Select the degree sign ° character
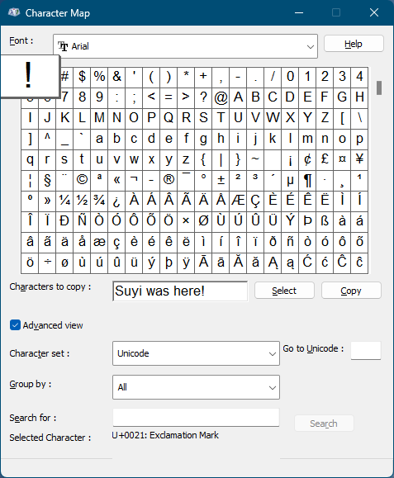 (203, 180)
